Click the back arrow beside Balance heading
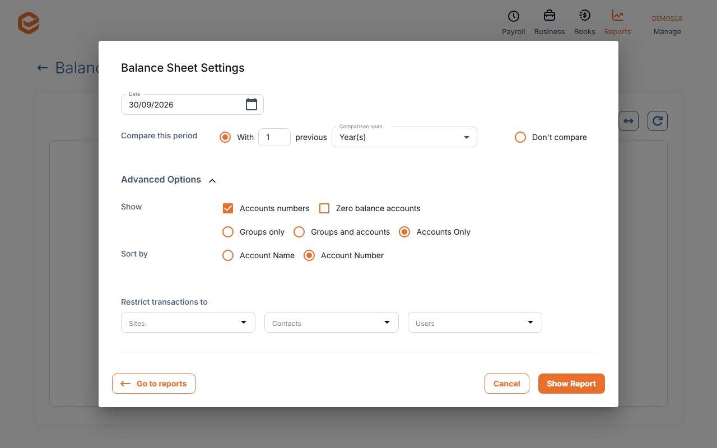Image resolution: width=717 pixels, height=448 pixels. coord(43,68)
